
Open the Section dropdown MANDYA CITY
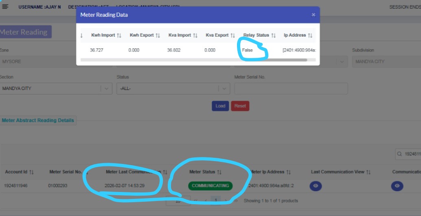[56, 88]
